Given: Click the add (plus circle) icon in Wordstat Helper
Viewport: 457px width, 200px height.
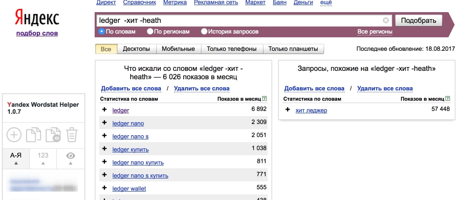Looking at the screenshot, I should pos(14,135).
